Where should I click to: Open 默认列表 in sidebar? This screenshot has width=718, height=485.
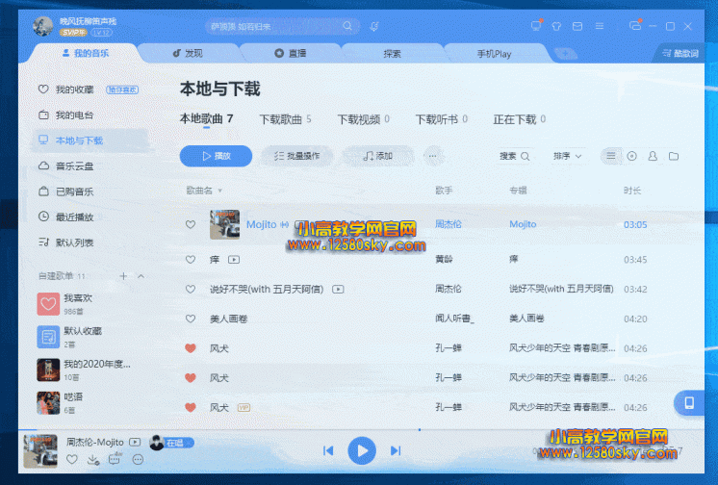point(75,242)
